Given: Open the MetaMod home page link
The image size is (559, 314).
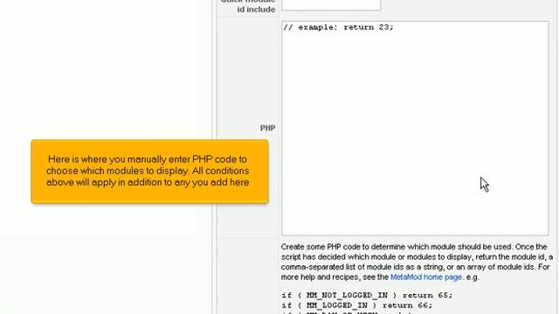Looking at the screenshot, I should (x=426, y=277).
